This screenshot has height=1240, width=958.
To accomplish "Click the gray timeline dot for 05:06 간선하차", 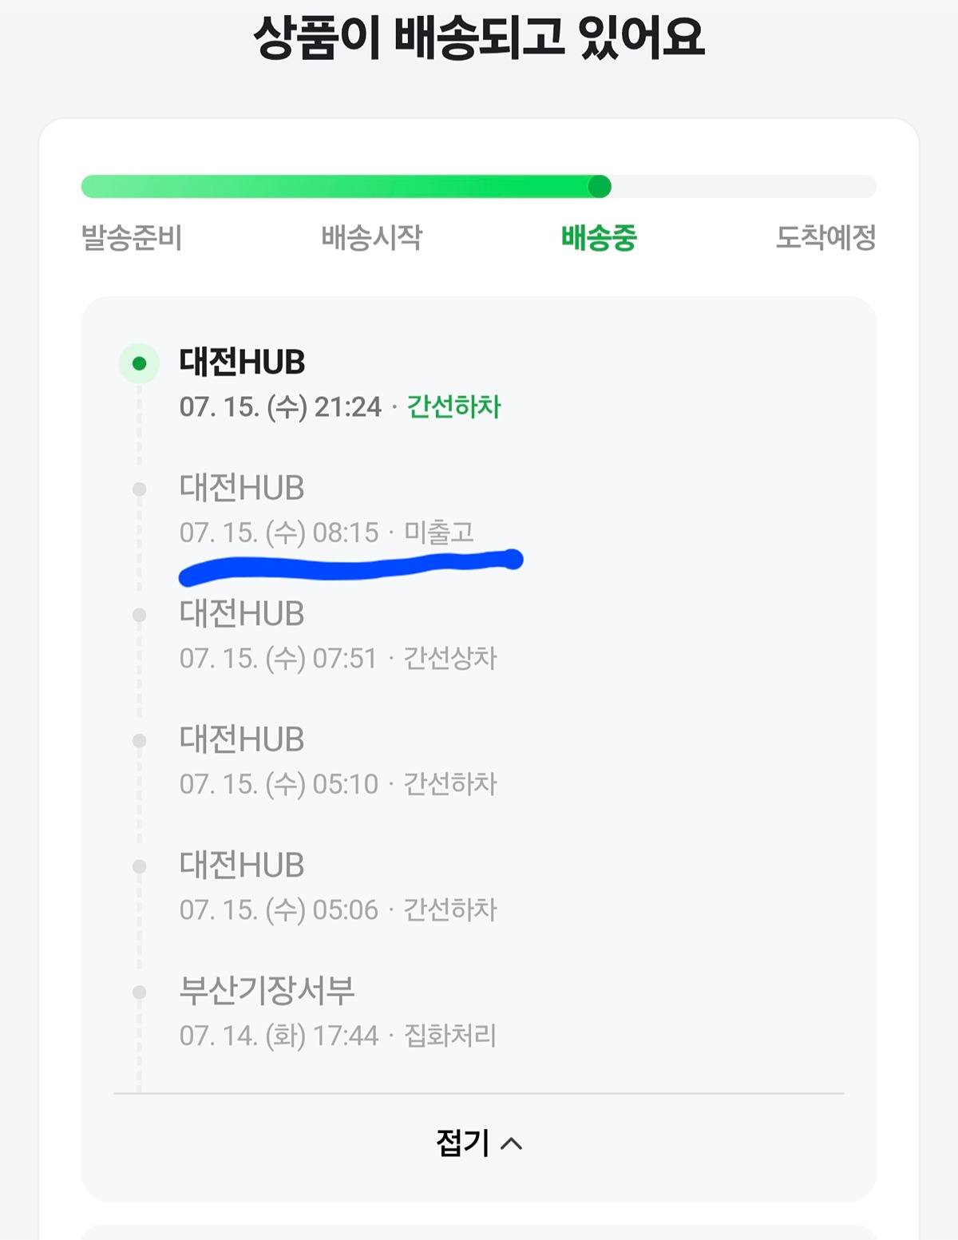I will click(x=139, y=866).
